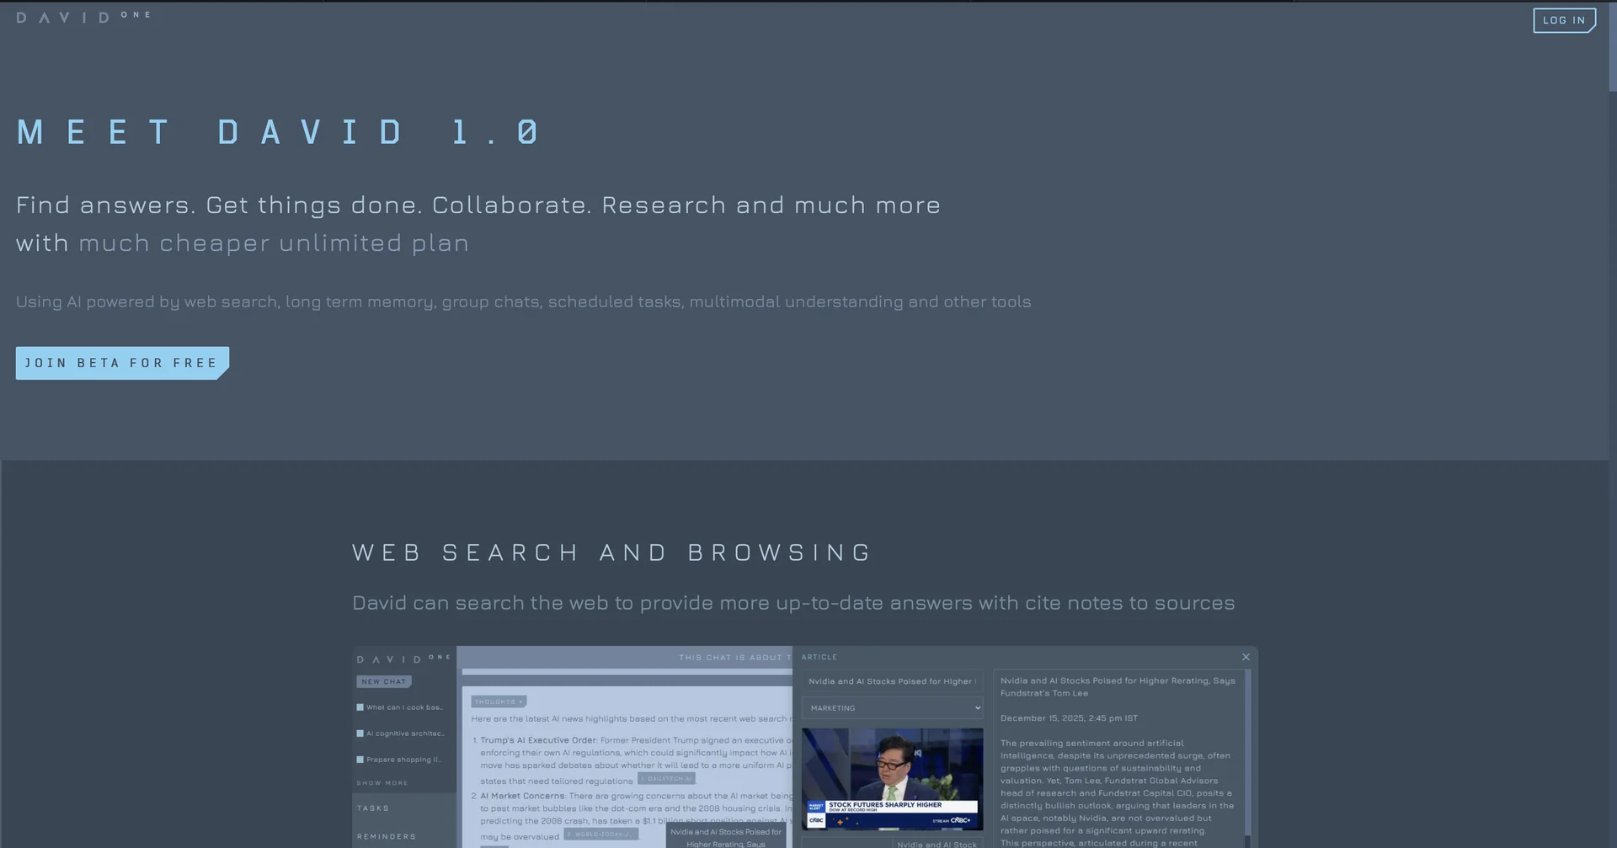Click the article panel's vertical scrollbar

tap(1247, 758)
